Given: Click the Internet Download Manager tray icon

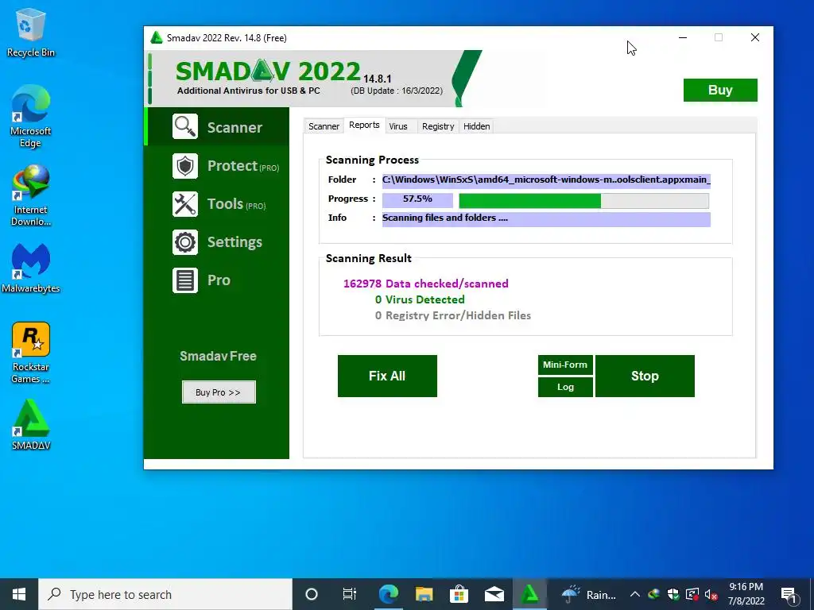Looking at the screenshot, I should pyautogui.click(x=654, y=594).
